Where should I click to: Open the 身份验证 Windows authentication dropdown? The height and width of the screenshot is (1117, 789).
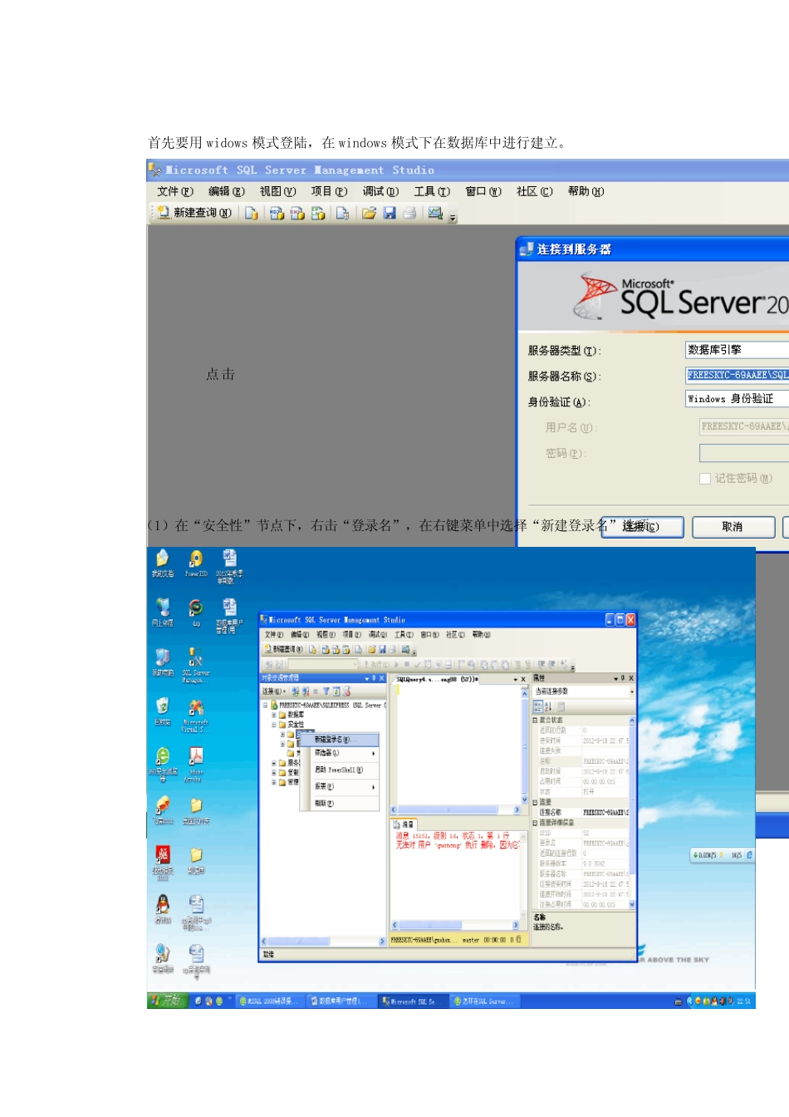[x=737, y=400]
